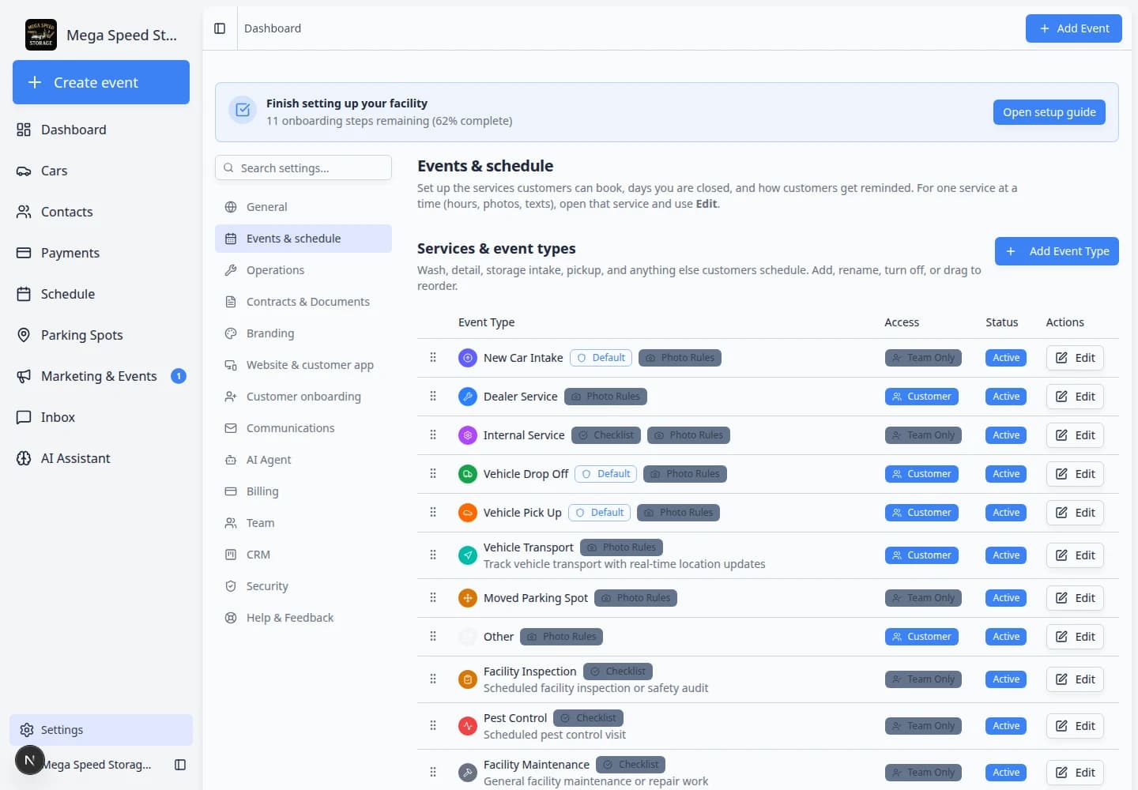1138x790 pixels.
Task: Click the teal Vehicle Transport arrow icon
Action: 468,555
